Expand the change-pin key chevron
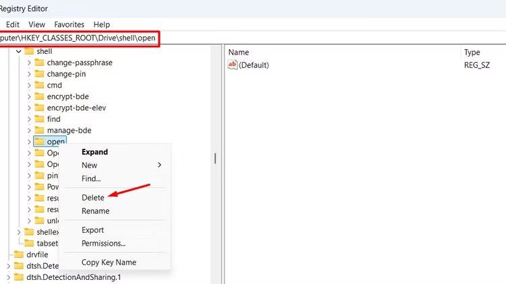Image resolution: width=506 pixels, height=284 pixels. [x=29, y=74]
